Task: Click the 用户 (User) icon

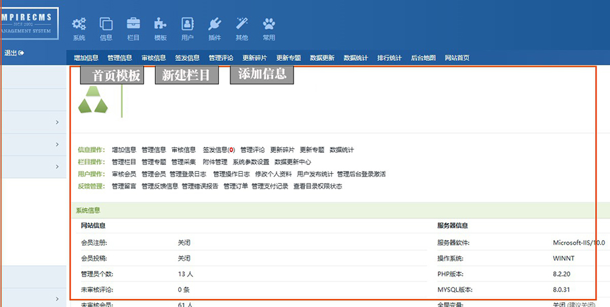Action: click(x=188, y=25)
